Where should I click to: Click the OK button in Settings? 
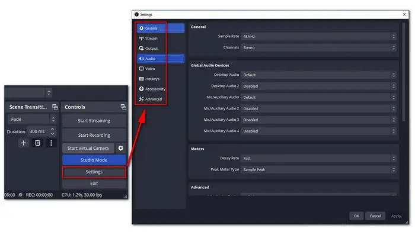(x=356, y=216)
